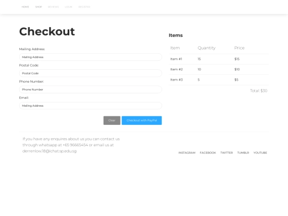Open the Reviews nav item
This screenshot has height=216, width=288.
[x=53, y=7]
